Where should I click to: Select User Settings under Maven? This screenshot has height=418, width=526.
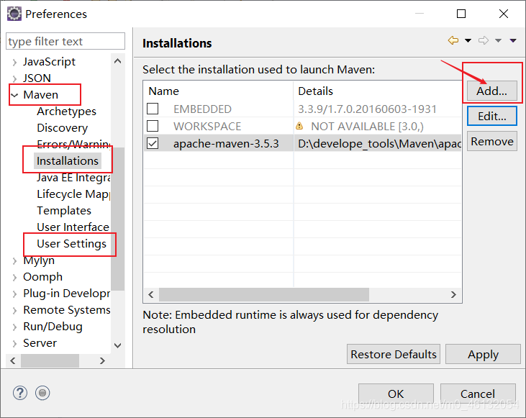coord(71,244)
